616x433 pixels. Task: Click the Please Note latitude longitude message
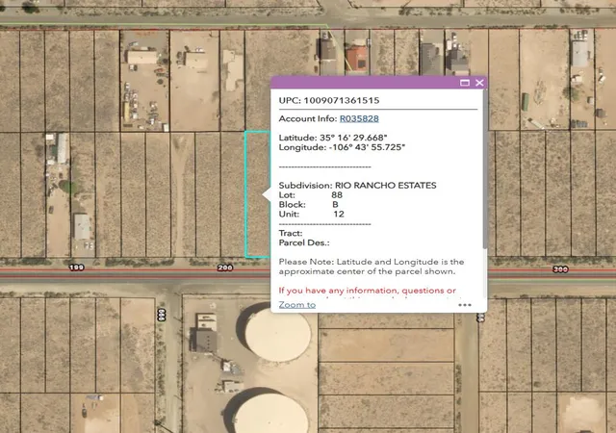click(x=372, y=267)
